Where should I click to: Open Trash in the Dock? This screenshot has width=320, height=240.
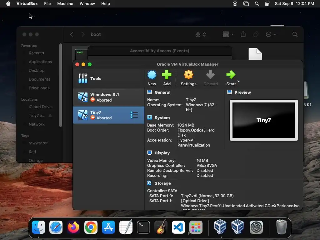(x=281, y=227)
